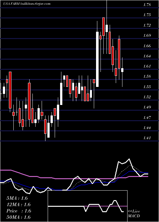Click the 1.72 price axis label
The image size is (159, 222).
pyautogui.click(x=147, y=25)
